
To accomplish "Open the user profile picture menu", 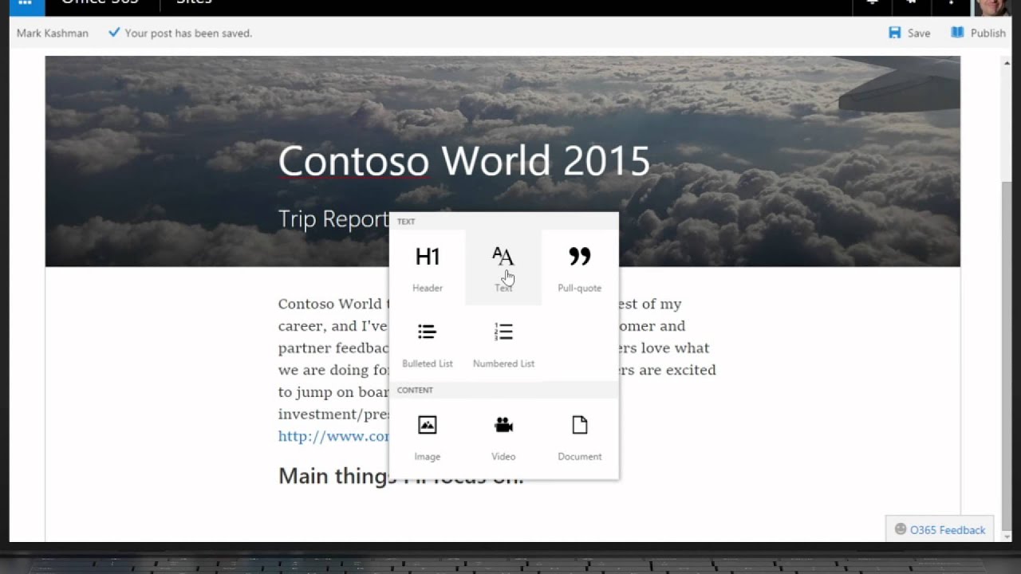I will click(992, 6).
